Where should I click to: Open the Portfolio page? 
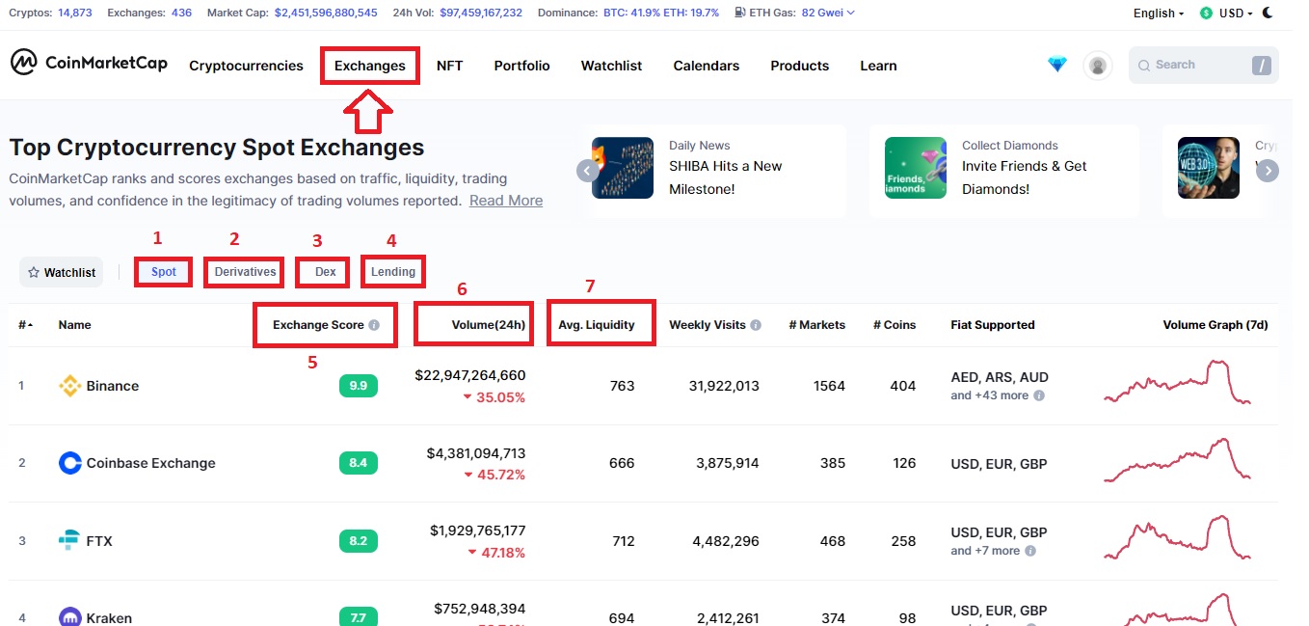click(521, 66)
